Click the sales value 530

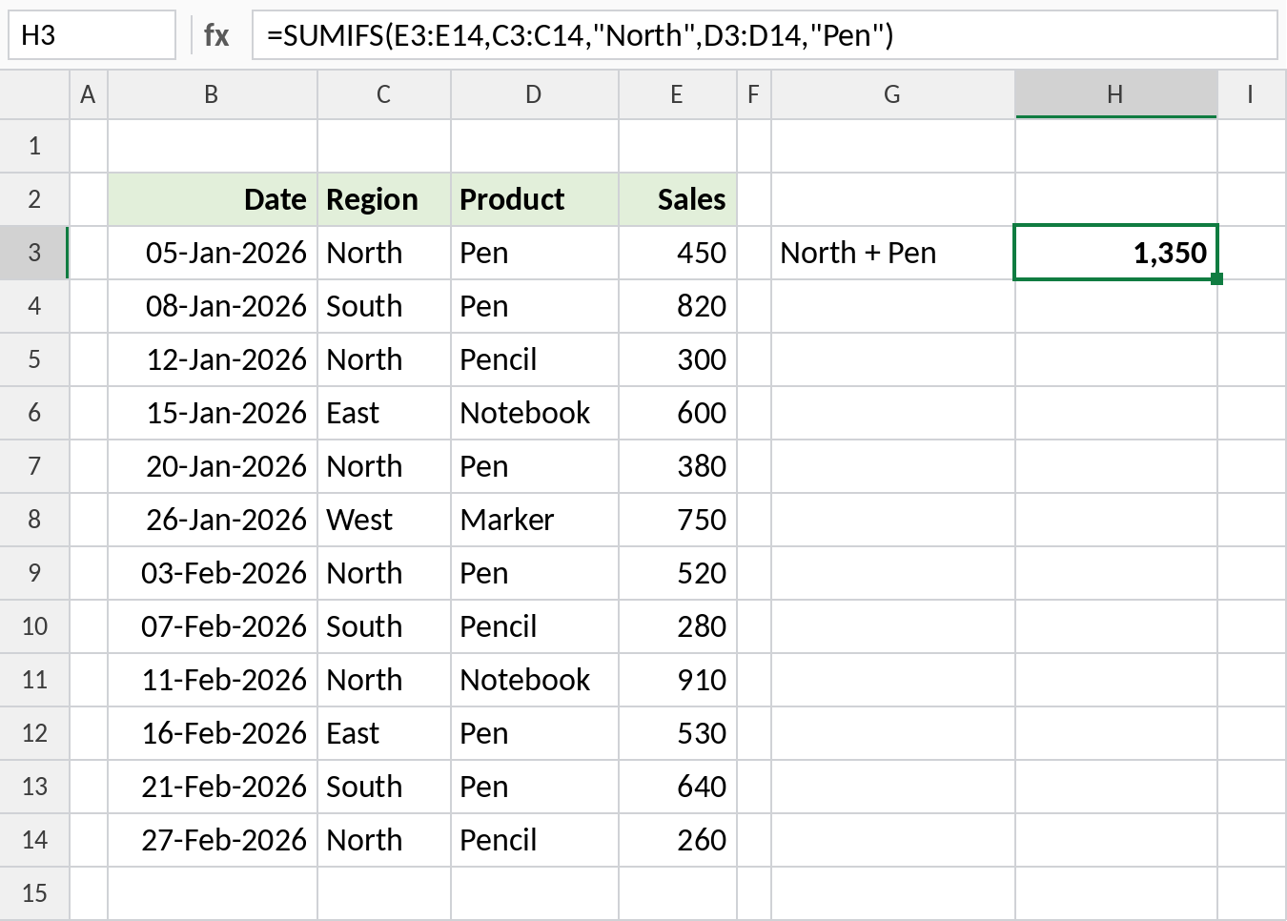tap(678, 733)
